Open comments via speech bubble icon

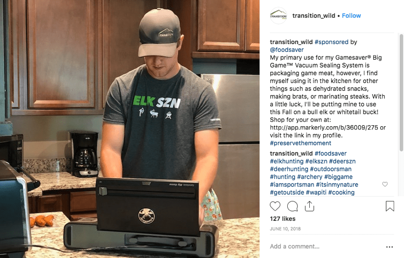(292, 206)
